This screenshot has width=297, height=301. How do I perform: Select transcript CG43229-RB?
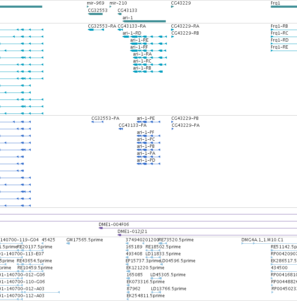[x=172, y=37]
